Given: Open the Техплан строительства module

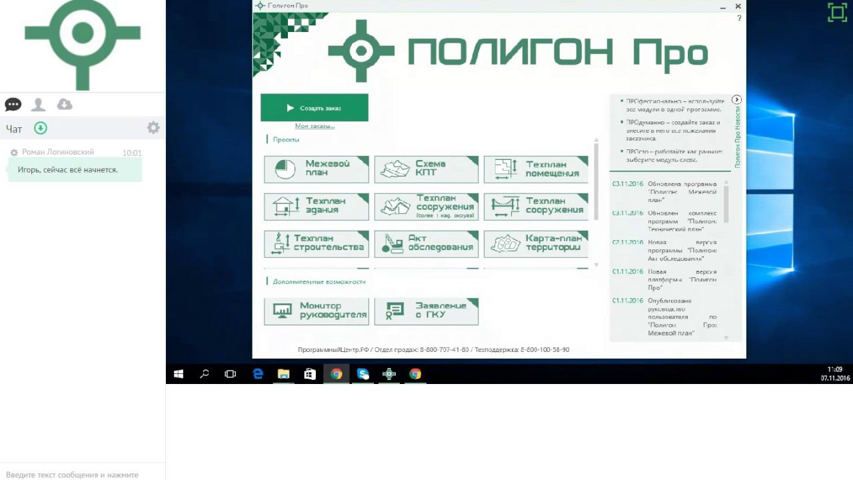Looking at the screenshot, I should pyautogui.click(x=316, y=244).
